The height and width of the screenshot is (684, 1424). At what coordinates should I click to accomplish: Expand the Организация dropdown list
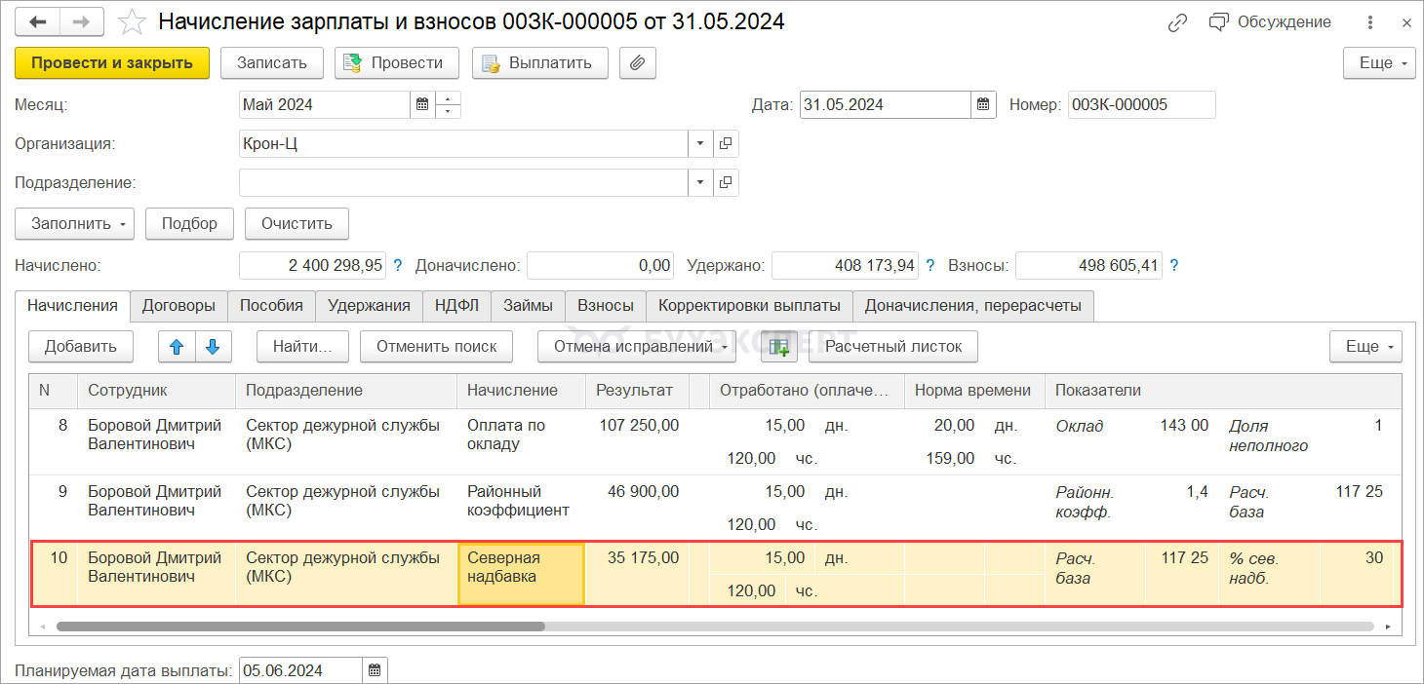pos(700,144)
